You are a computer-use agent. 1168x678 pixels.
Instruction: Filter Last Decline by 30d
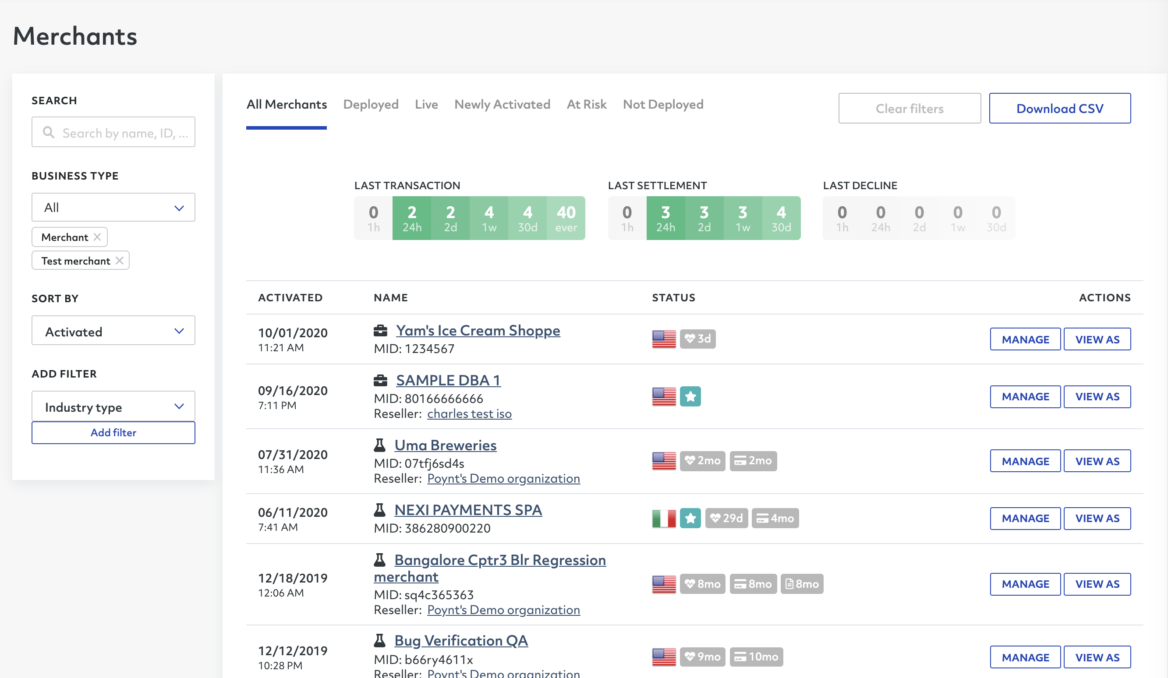coord(996,218)
